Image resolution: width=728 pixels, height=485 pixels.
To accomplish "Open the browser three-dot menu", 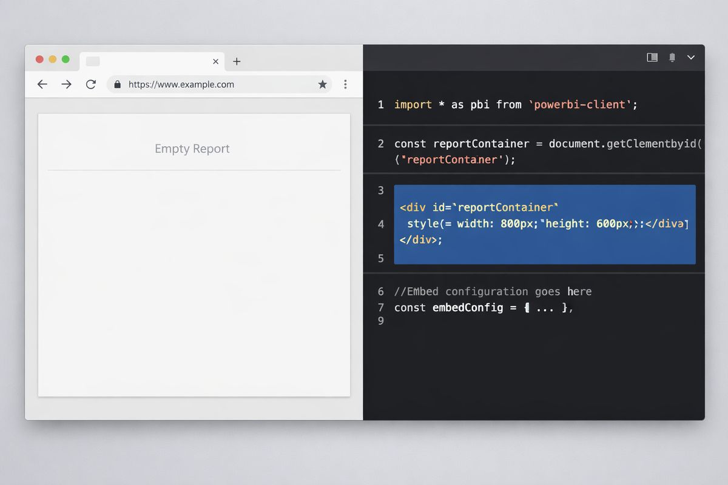I will (345, 84).
